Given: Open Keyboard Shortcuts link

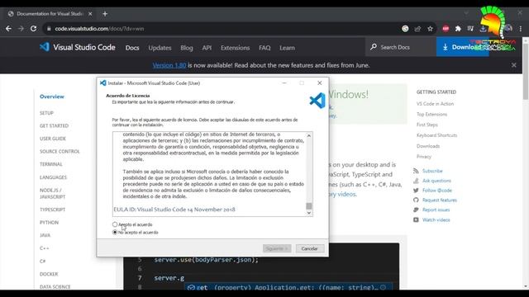Looking at the screenshot, I should [x=436, y=135].
